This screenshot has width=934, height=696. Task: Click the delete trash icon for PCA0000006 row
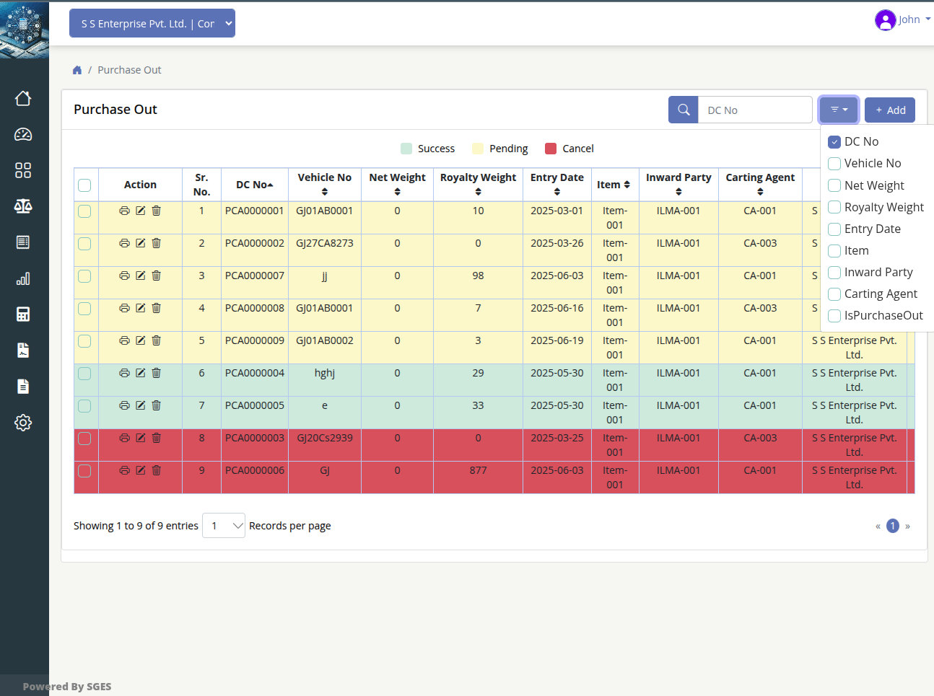157,470
